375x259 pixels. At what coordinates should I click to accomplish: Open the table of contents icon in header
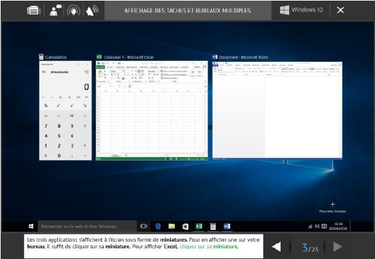33,11
